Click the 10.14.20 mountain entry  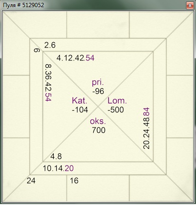pyautogui.click(x=58, y=168)
